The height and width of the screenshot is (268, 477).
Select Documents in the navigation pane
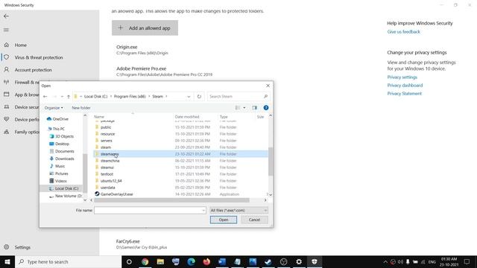pos(64,151)
